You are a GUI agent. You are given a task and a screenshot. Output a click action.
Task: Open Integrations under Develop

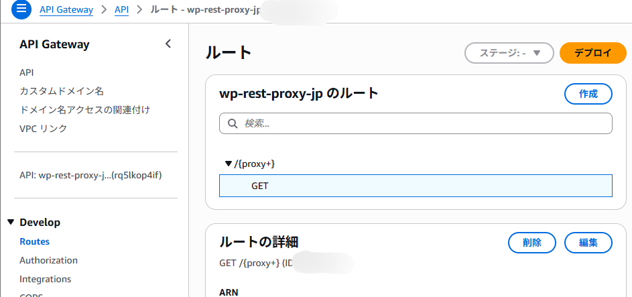[45, 279]
